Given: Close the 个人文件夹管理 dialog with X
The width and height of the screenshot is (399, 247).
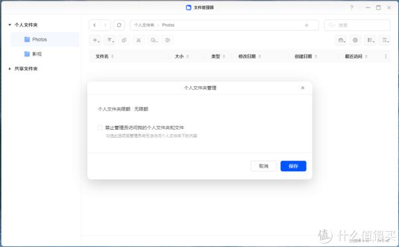Looking at the screenshot, I should tap(303, 88).
